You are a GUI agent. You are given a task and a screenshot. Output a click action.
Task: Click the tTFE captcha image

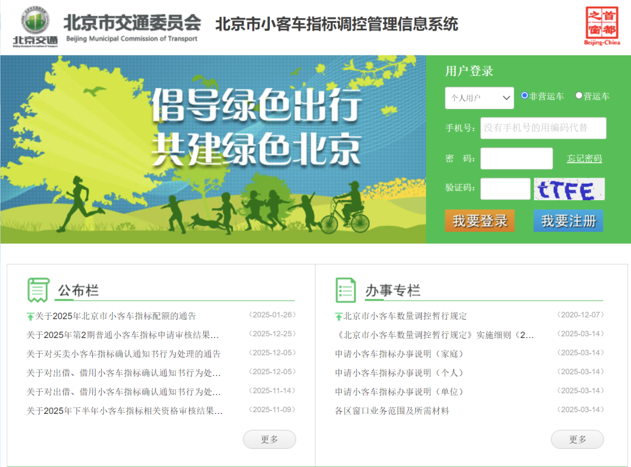click(569, 189)
